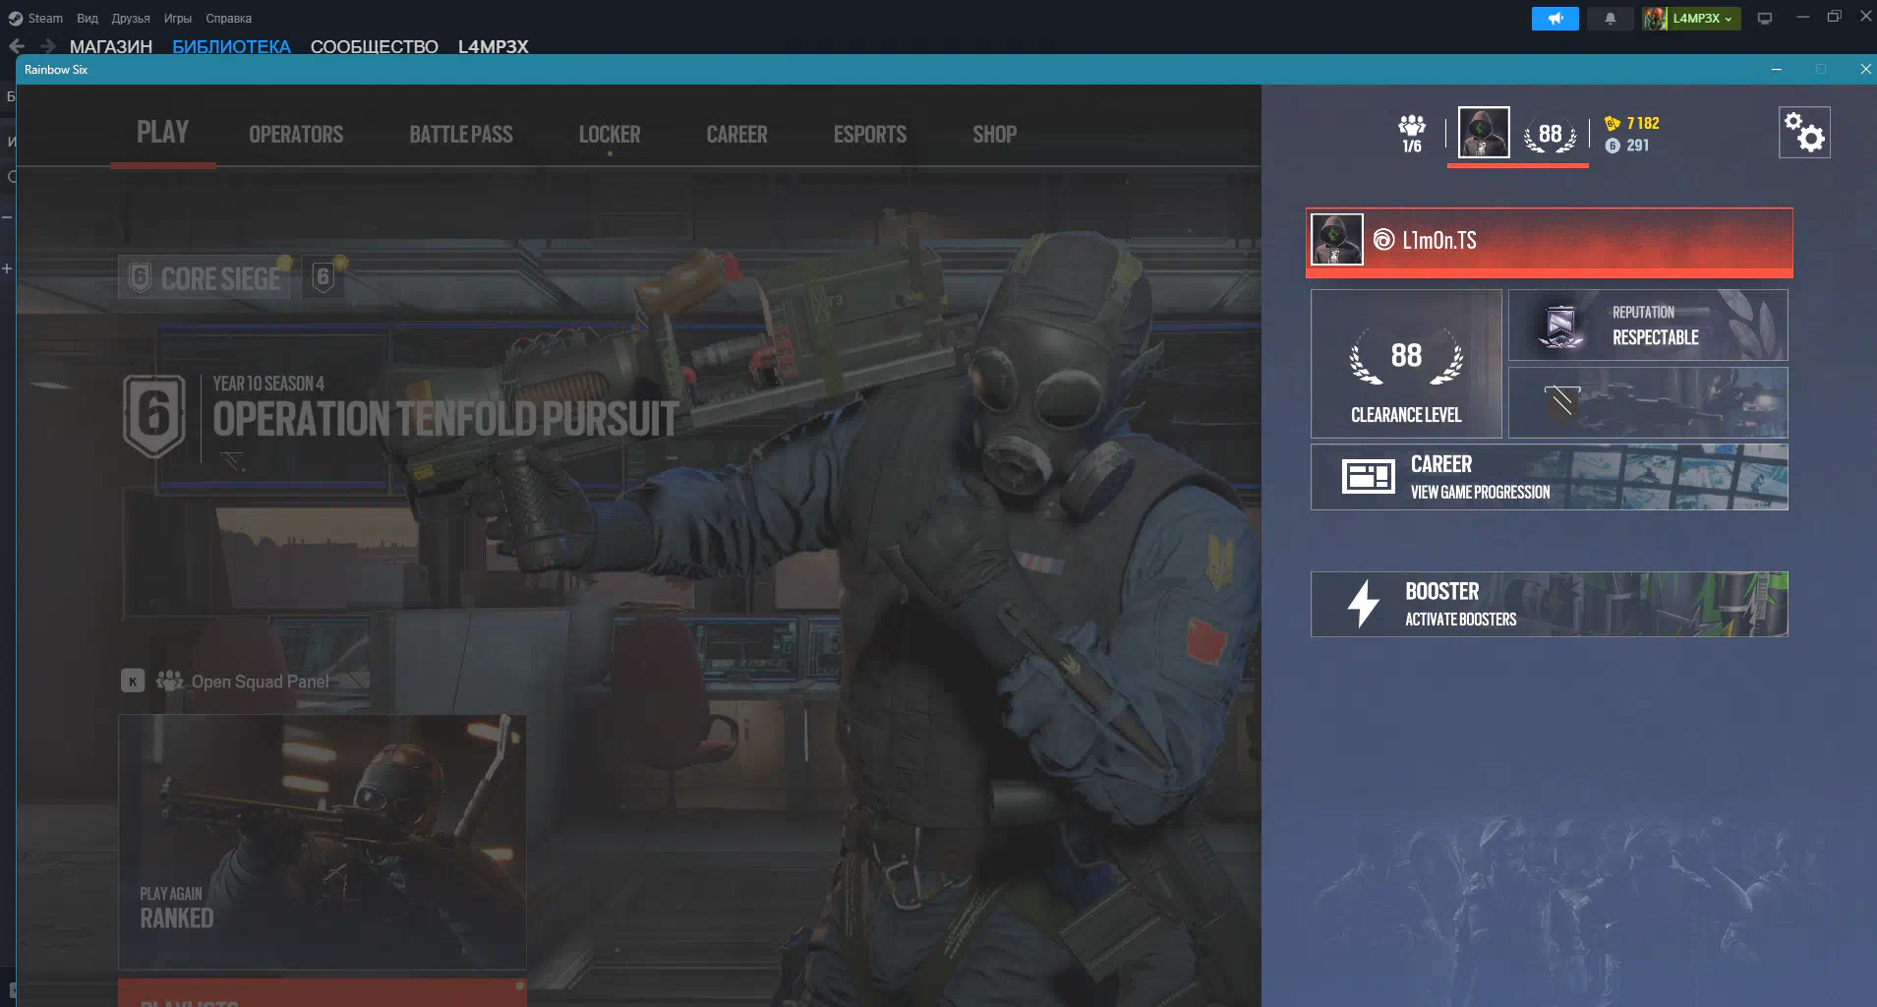This screenshot has width=1877, height=1007.
Task: Open the Друзья menu
Action: point(131,19)
